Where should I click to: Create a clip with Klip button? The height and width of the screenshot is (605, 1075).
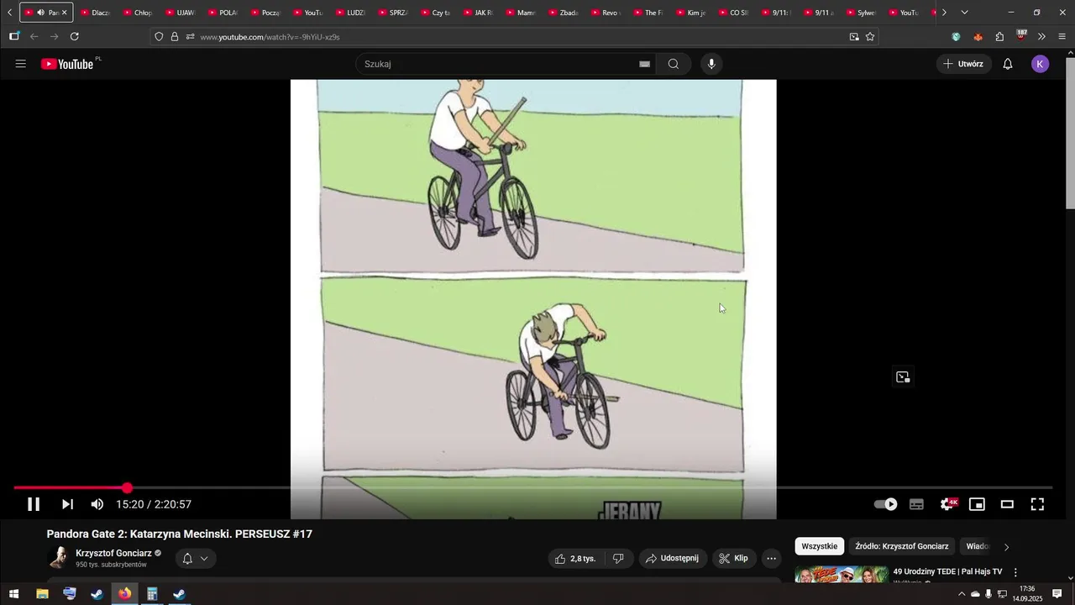point(734,558)
